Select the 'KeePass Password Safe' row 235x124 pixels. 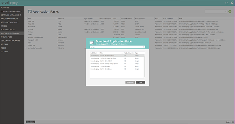click(130, 37)
